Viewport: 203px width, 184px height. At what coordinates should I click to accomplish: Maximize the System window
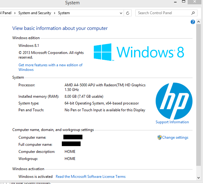(x=184, y=2)
